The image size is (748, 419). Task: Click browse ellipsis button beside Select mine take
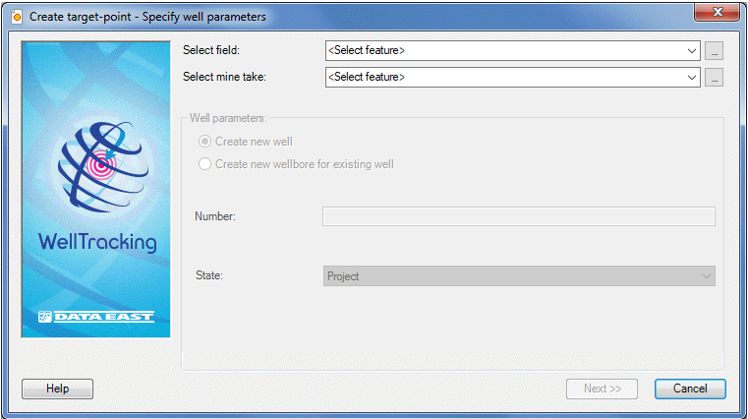point(715,78)
